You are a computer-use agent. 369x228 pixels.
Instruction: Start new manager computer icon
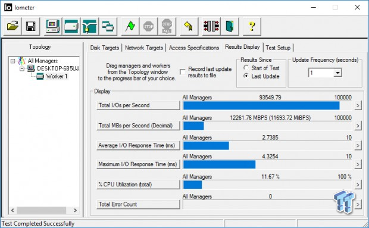tap(53, 26)
